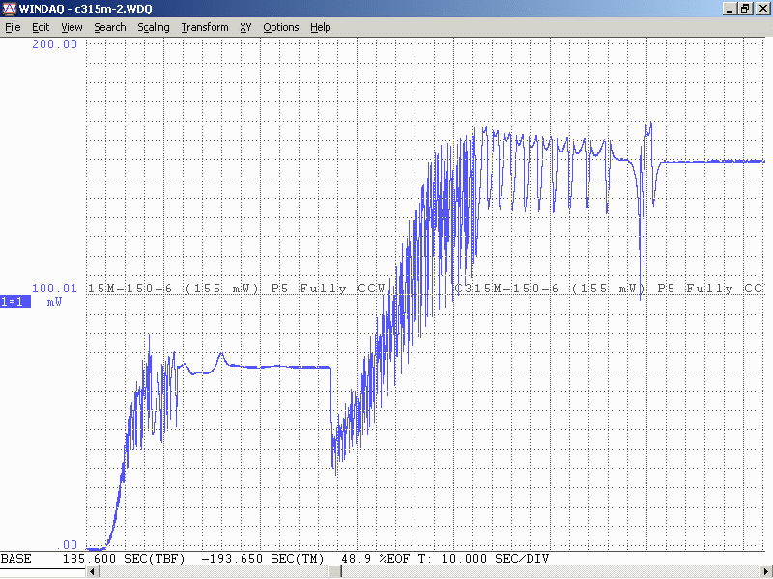773x579 pixels.
Task: Restore down the WINDAQ window
Action: (745, 9)
